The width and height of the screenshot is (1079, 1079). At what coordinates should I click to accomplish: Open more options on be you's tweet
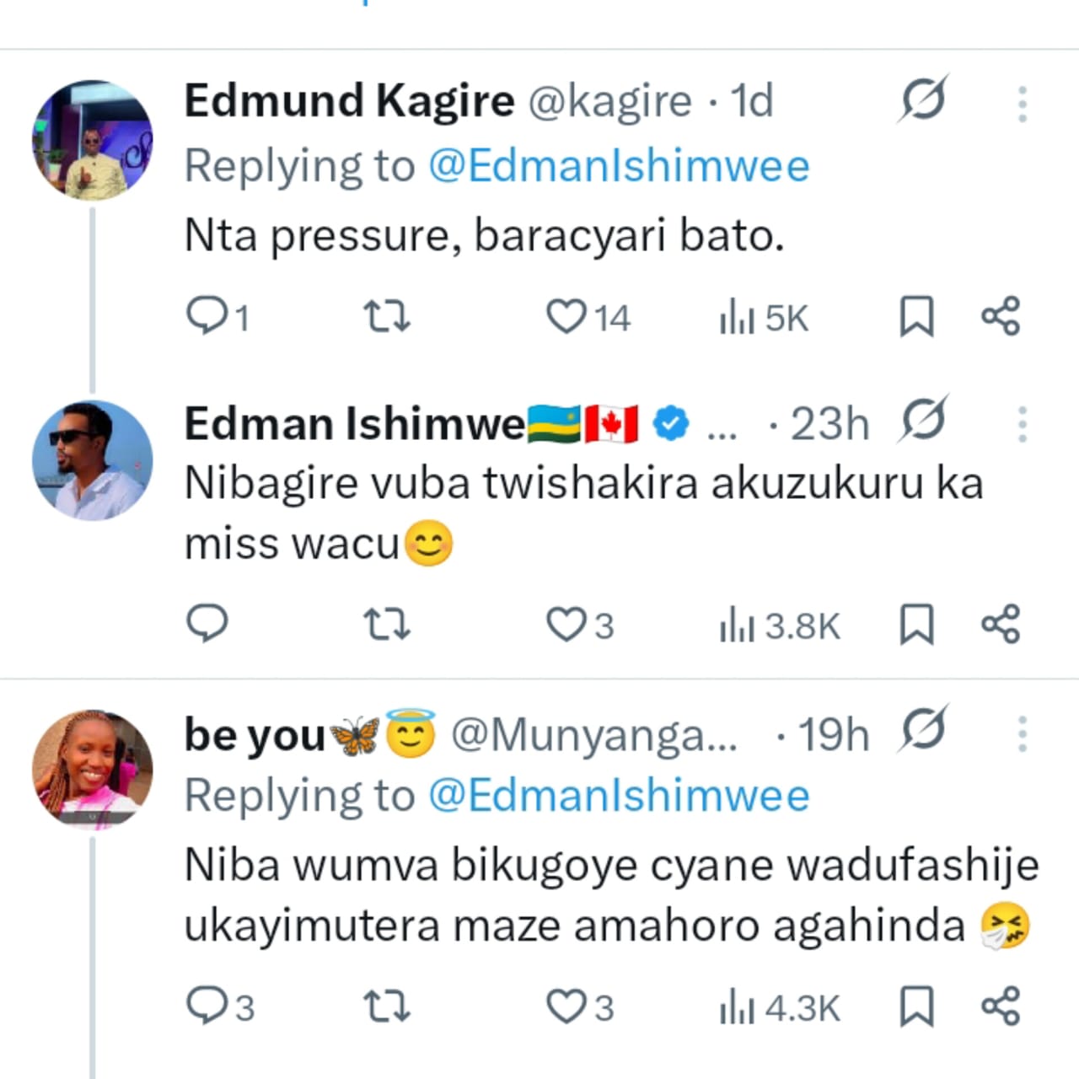pos(1022,734)
